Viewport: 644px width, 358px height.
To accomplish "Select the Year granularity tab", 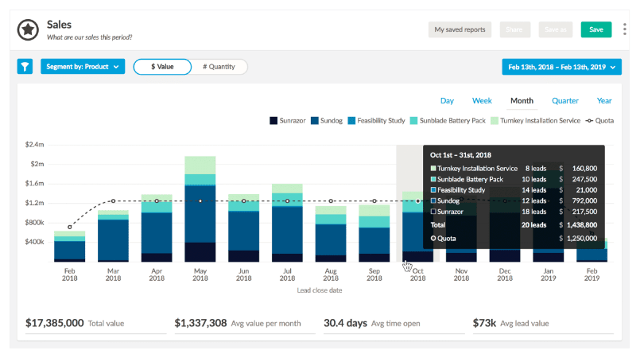I will [604, 101].
